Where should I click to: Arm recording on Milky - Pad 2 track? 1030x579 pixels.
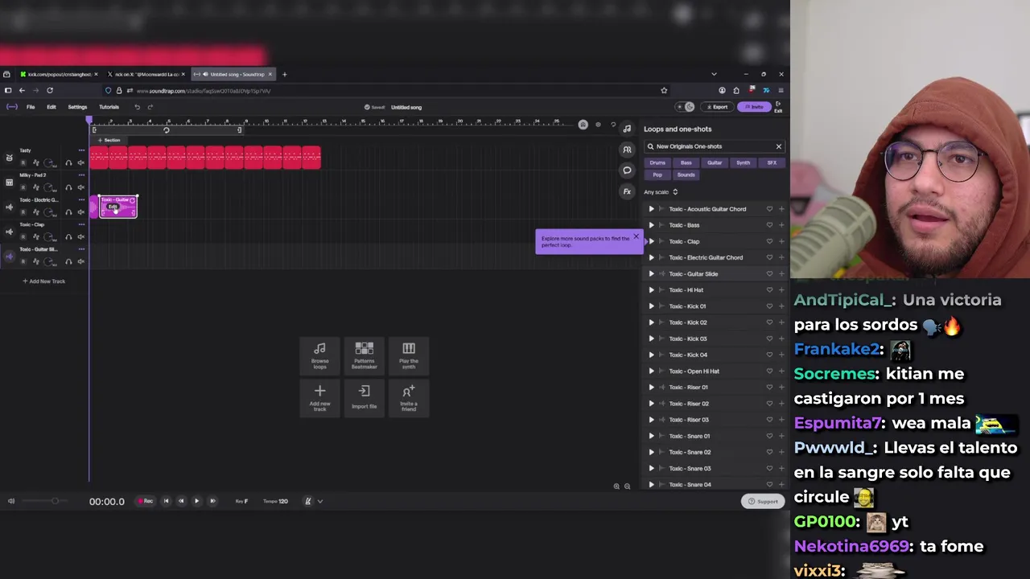click(23, 187)
